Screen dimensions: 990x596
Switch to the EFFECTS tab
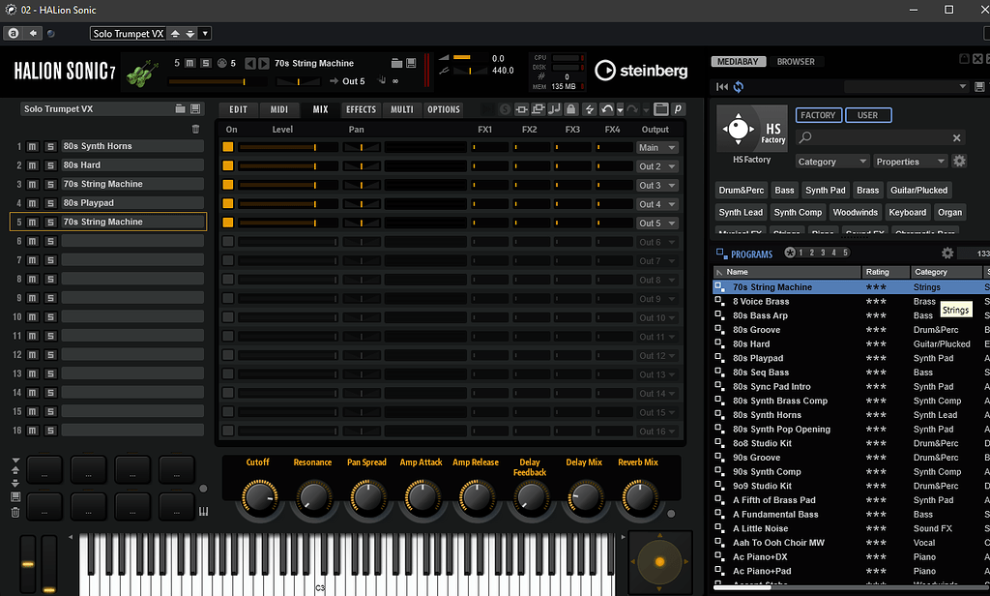tap(360, 108)
